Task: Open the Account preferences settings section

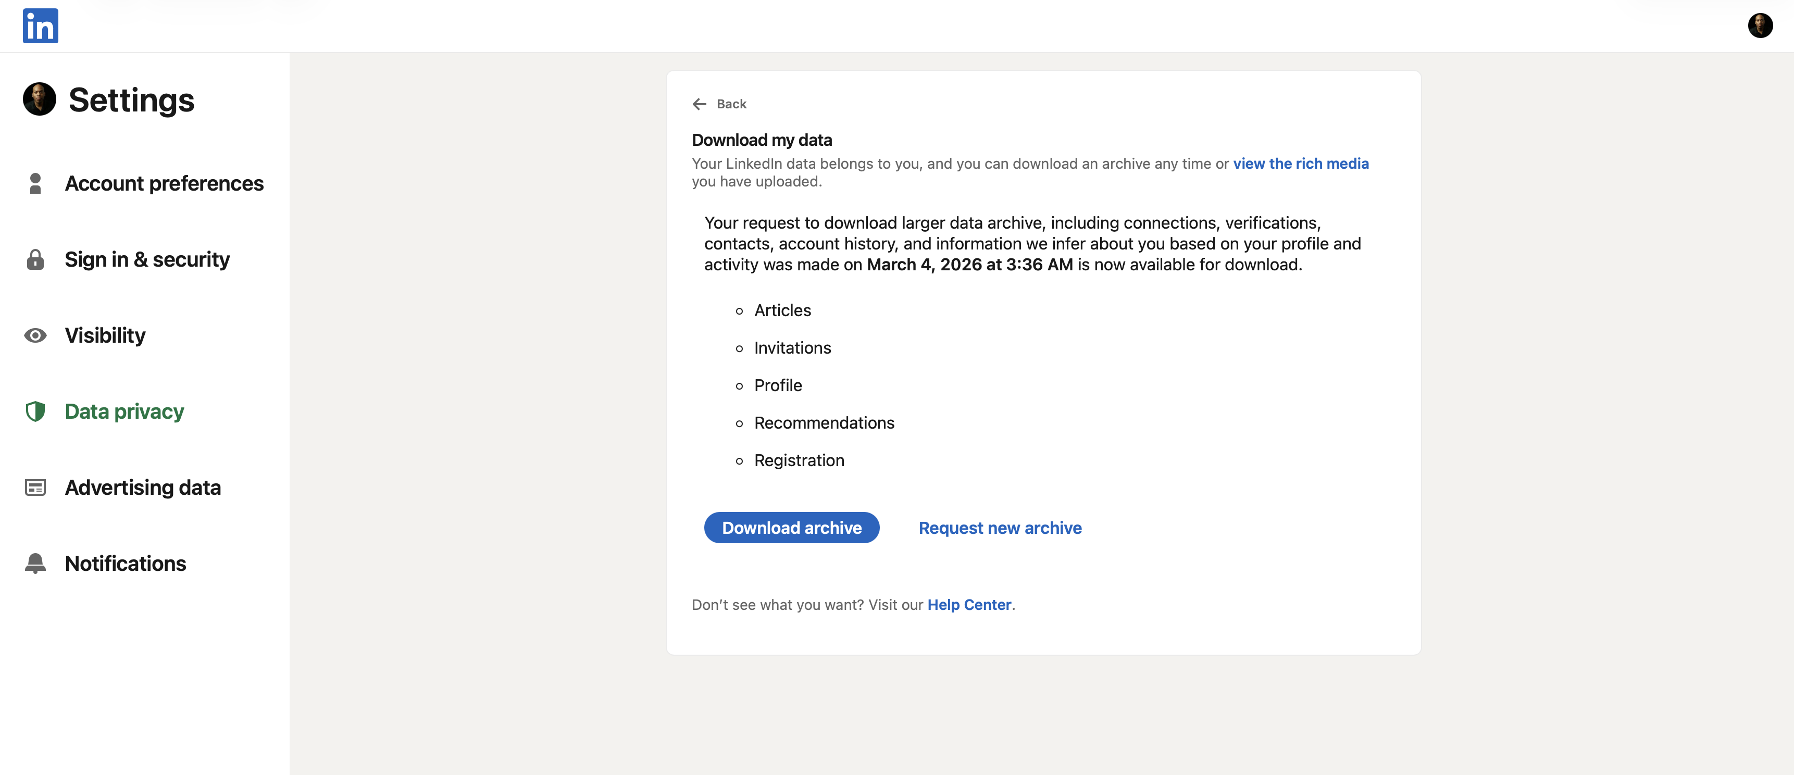Action: pos(165,184)
